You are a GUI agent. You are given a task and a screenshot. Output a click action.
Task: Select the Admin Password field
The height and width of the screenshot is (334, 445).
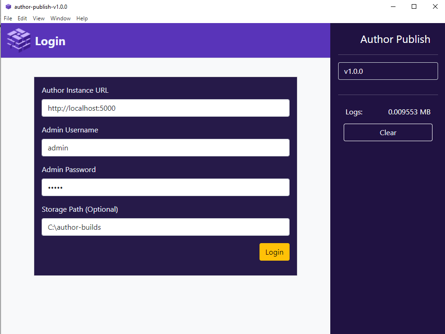[166, 187]
